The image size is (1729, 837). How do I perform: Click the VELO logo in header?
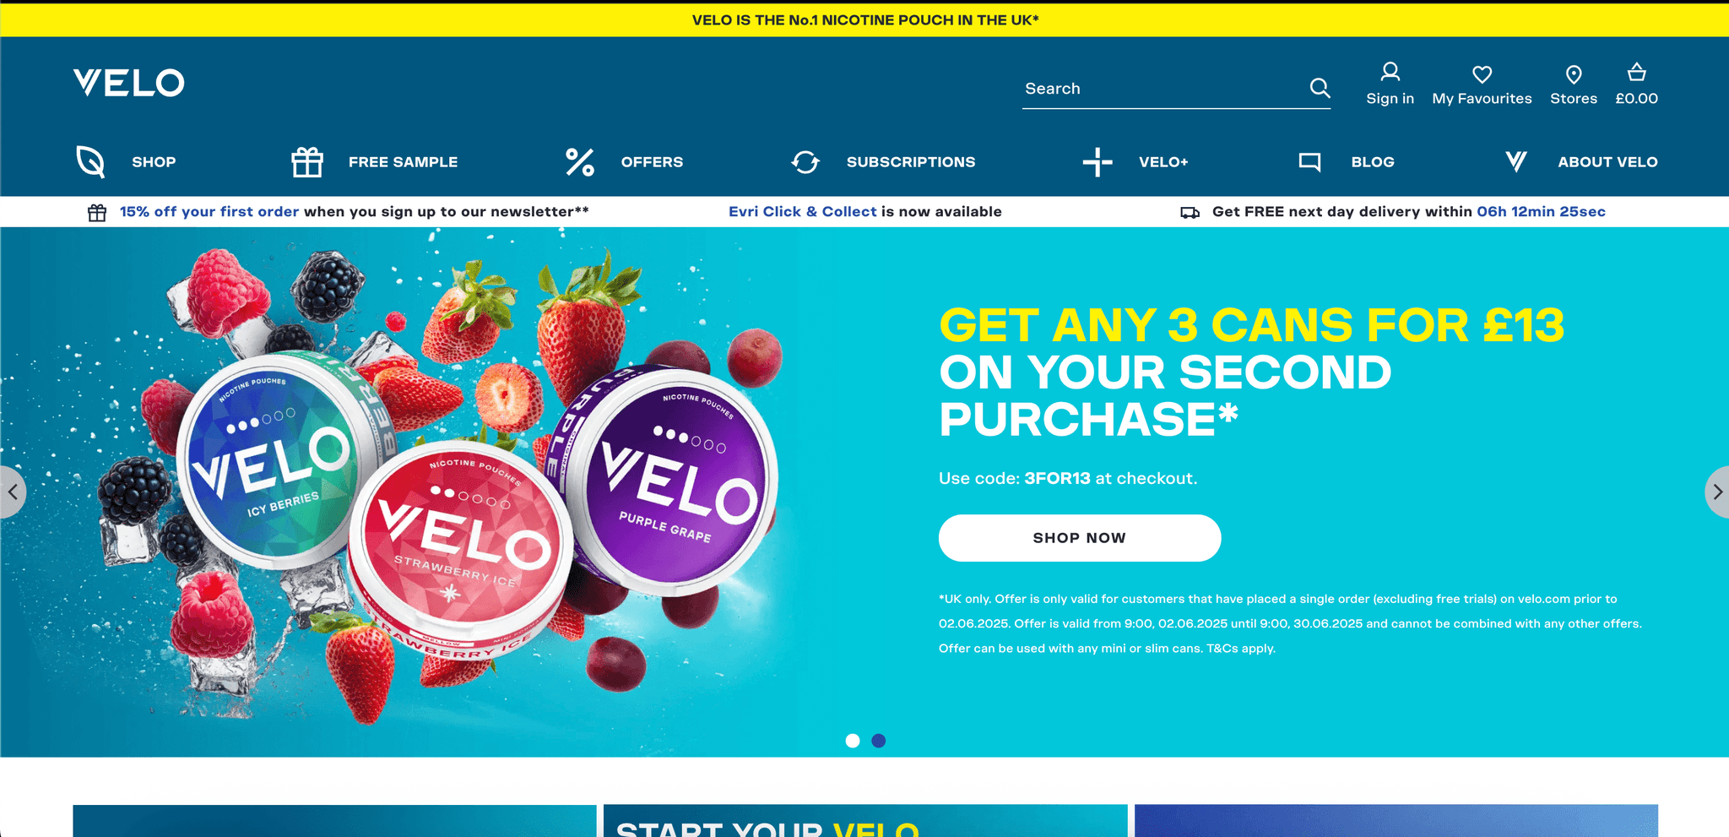(128, 83)
